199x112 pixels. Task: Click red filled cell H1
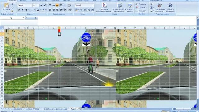point(59,31)
